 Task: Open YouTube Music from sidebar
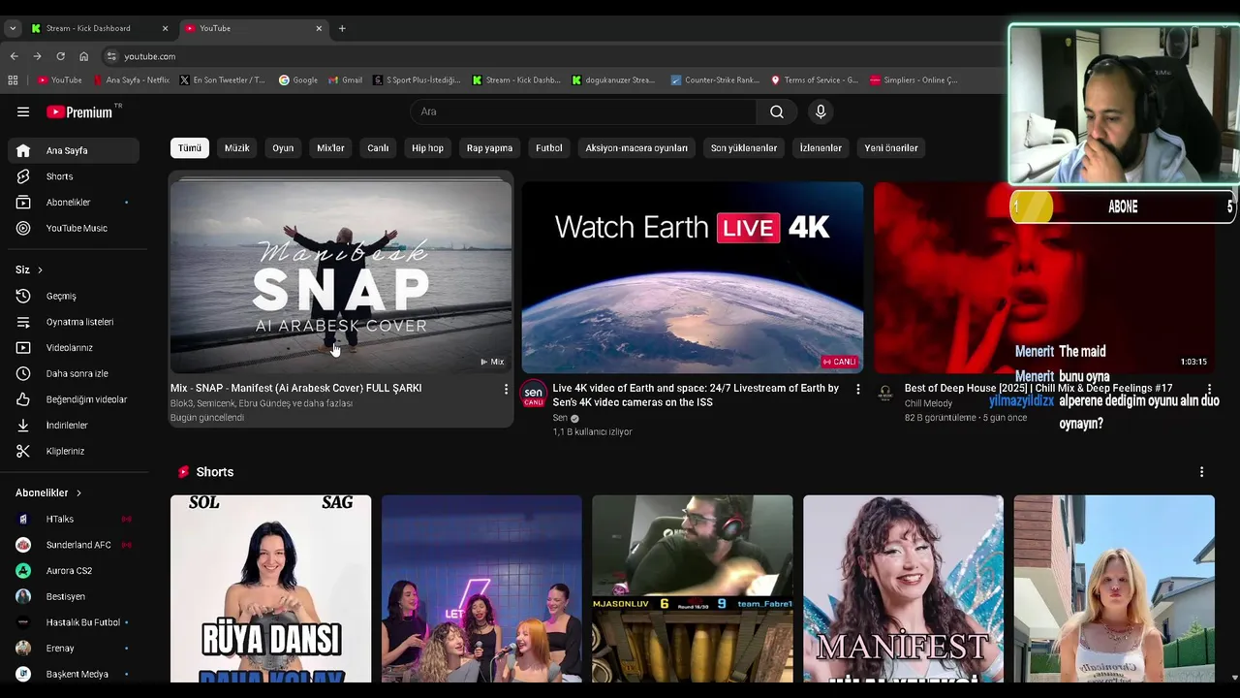pyautogui.click(x=74, y=228)
